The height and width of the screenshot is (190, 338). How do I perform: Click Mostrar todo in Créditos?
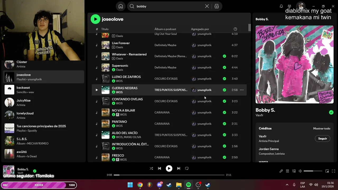tap(322, 129)
